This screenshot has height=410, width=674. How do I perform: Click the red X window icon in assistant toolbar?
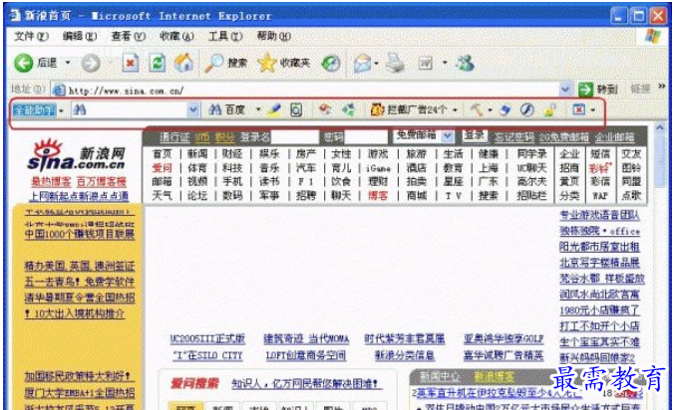coord(579,109)
